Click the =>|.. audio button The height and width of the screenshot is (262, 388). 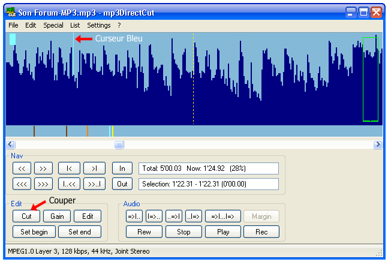pos(134,216)
